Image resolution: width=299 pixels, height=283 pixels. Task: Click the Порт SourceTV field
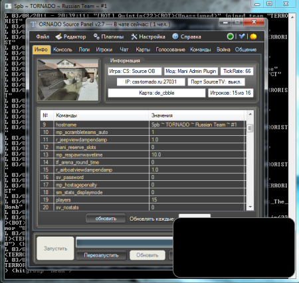pos(216,82)
